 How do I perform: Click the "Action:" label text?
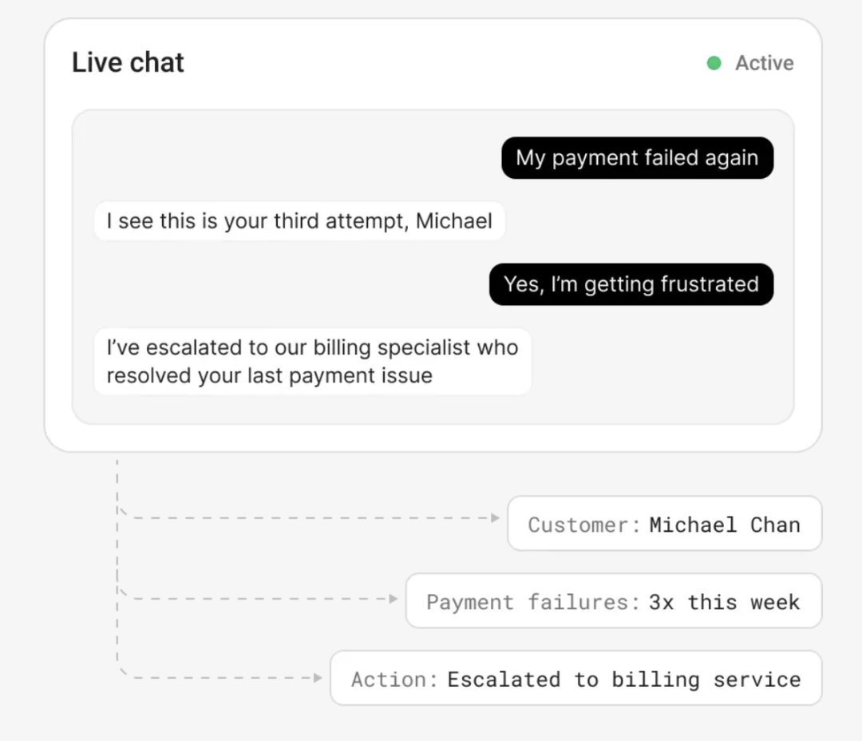[x=394, y=680]
